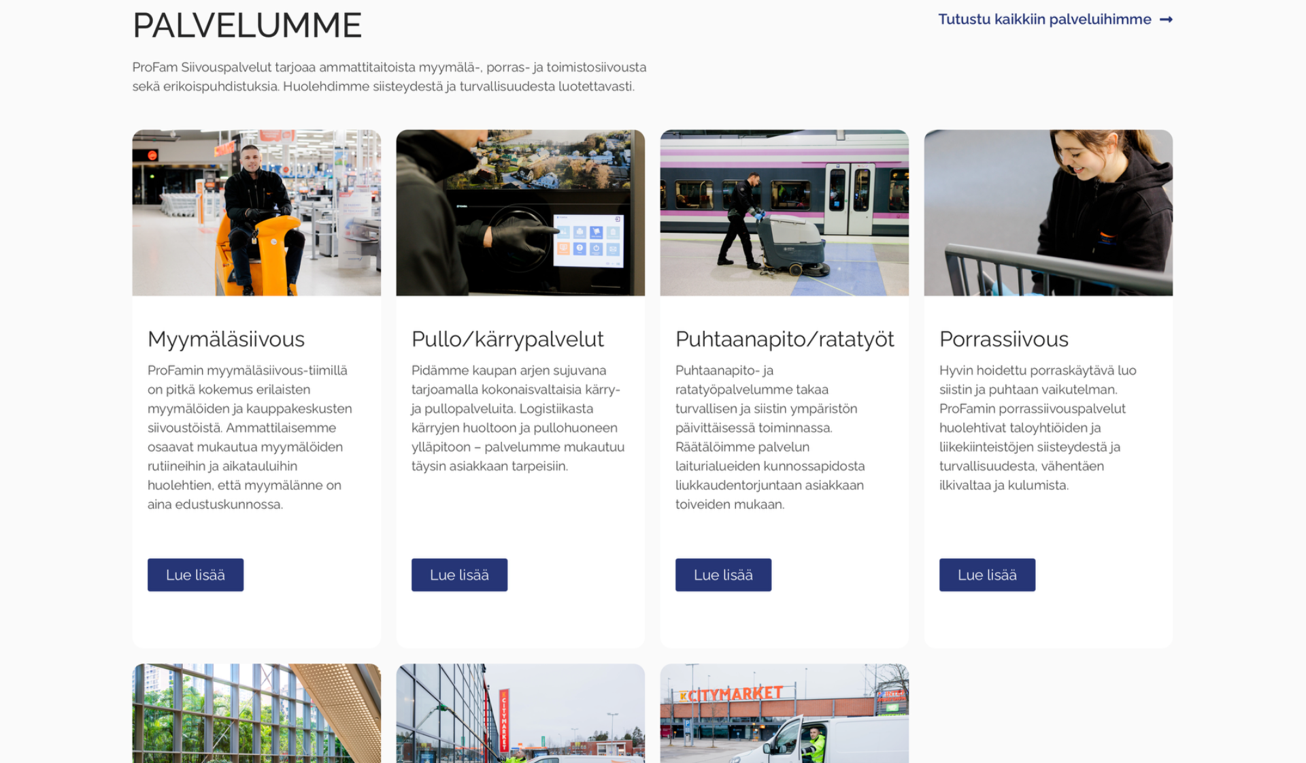Click Lue lisää under Myymäläsiivous
This screenshot has width=1306, height=763.
(195, 575)
